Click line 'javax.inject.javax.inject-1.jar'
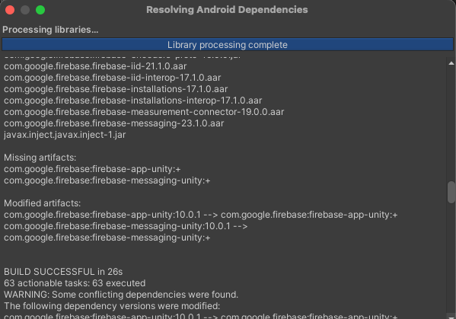456x319 pixels. (x=65, y=135)
